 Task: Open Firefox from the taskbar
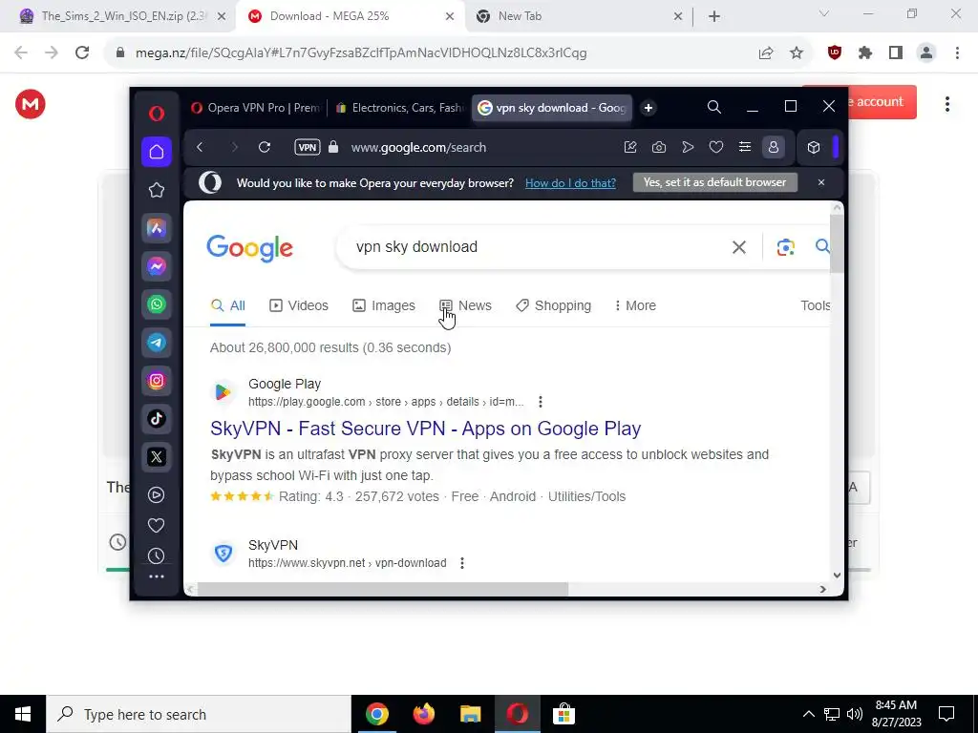(424, 714)
